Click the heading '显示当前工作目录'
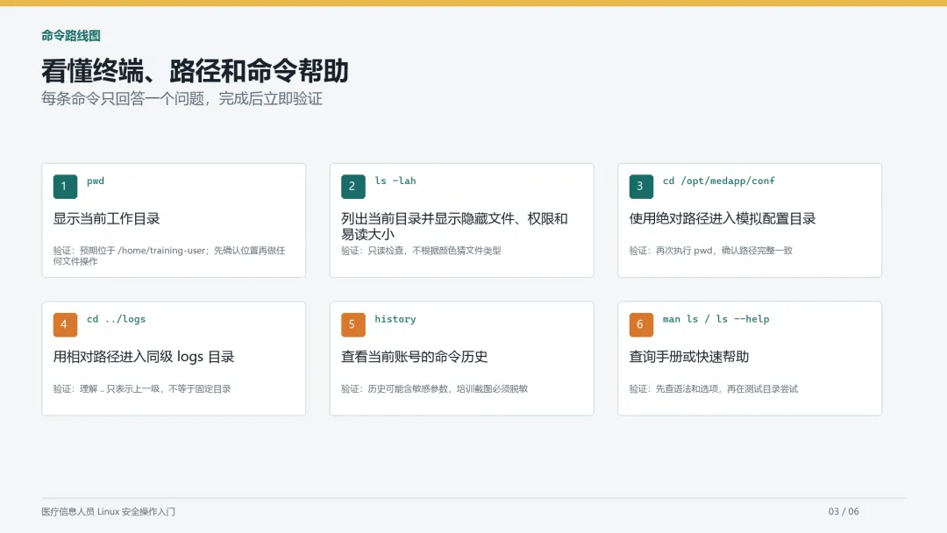The width and height of the screenshot is (947, 533). (106, 218)
